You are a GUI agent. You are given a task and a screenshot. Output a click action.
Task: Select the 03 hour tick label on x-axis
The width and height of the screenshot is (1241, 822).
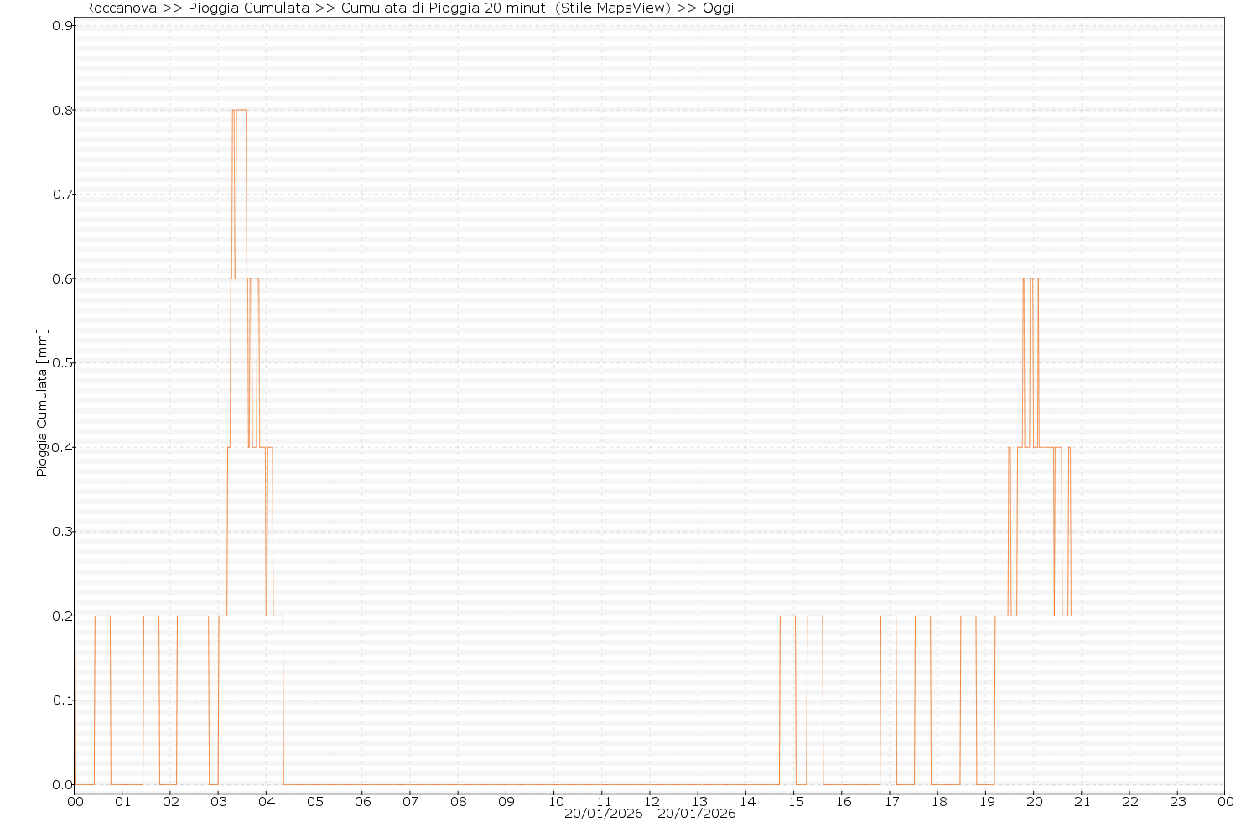[x=218, y=800]
